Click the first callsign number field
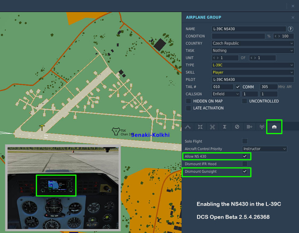This screenshot has width=299, height=233. tap(250, 94)
